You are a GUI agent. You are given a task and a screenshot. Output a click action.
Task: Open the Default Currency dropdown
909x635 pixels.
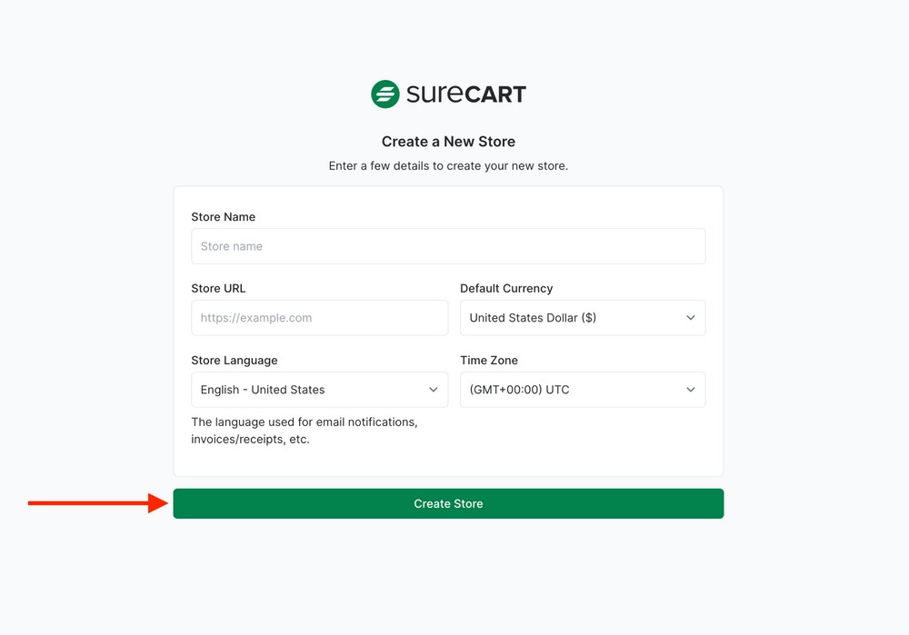582,317
